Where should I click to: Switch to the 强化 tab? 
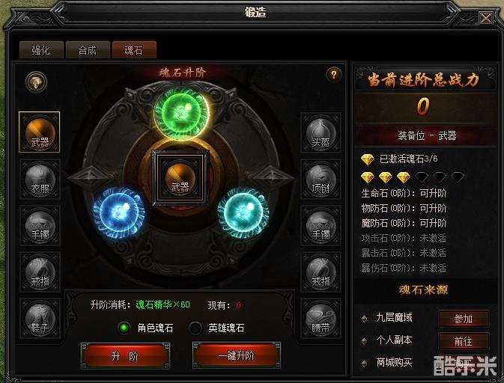click(41, 50)
